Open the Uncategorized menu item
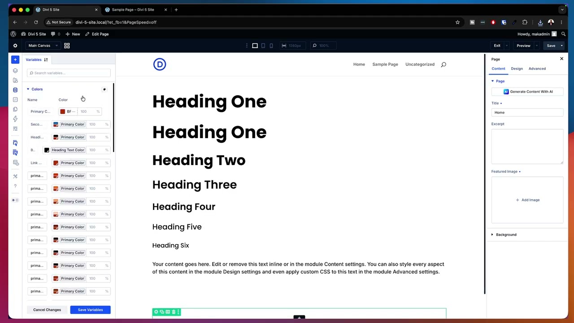 (420, 64)
